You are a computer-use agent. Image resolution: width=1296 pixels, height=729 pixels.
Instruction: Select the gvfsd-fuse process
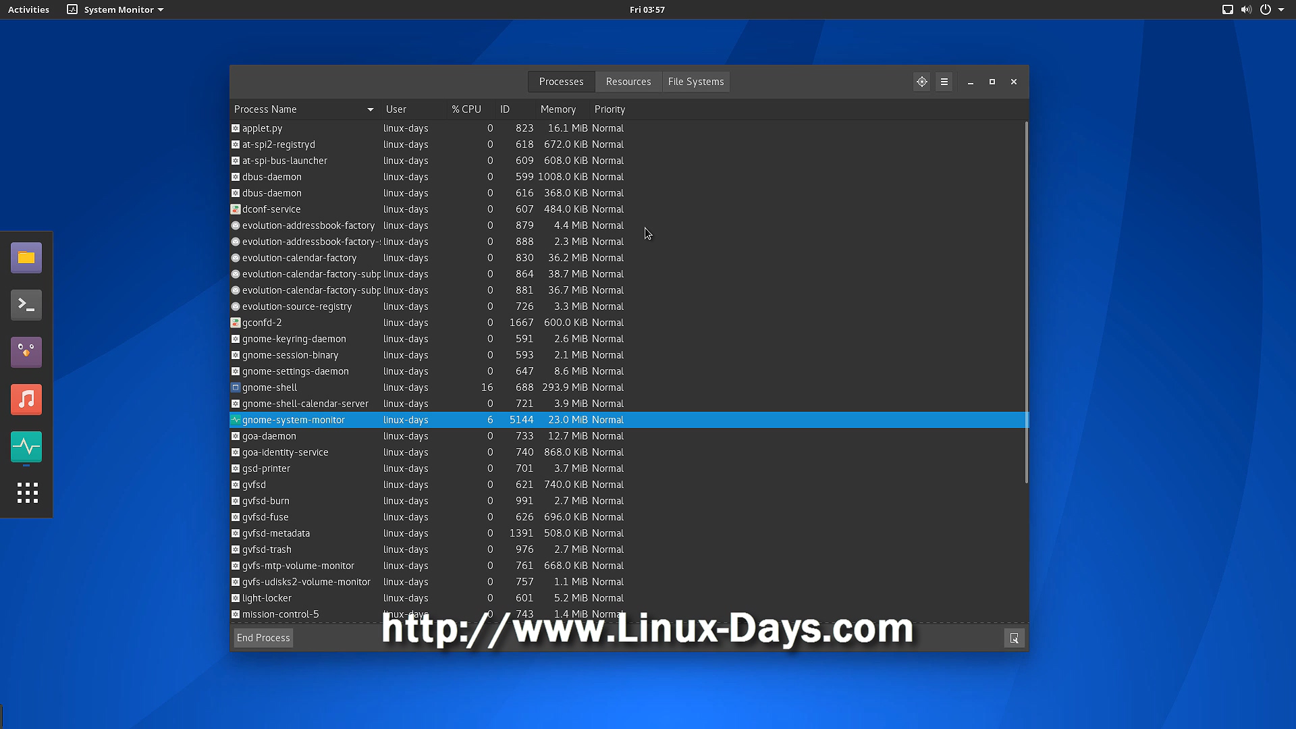pos(628,517)
